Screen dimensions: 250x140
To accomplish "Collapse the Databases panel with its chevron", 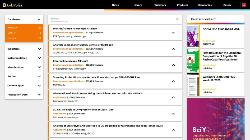I will [x=39, y=19].
